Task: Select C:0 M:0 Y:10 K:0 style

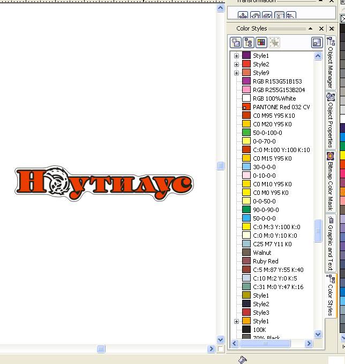Action: (x=269, y=236)
